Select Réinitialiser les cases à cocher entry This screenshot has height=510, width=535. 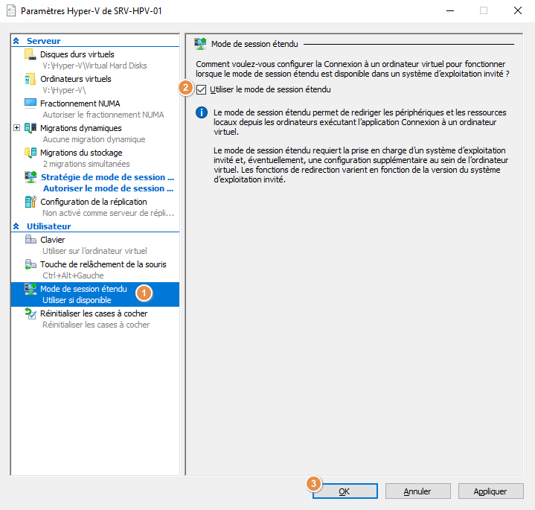tap(94, 313)
